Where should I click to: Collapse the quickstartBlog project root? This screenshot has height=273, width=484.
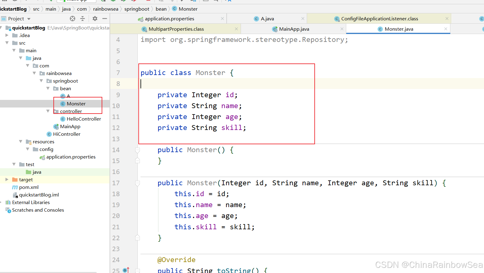(x=1, y=28)
